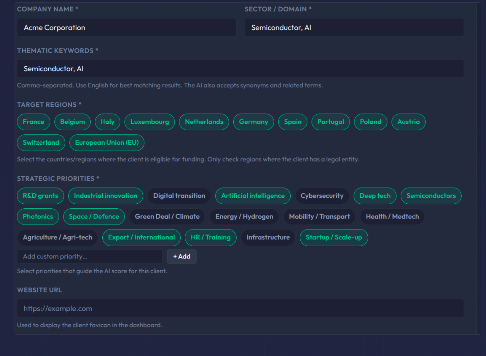This screenshot has width=486, height=356.
Task: Toggle the HR / Training priority
Action: tap(210, 237)
